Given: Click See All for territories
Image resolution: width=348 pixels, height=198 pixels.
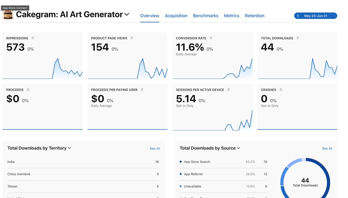Looking at the screenshot, I should (x=155, y=148).
